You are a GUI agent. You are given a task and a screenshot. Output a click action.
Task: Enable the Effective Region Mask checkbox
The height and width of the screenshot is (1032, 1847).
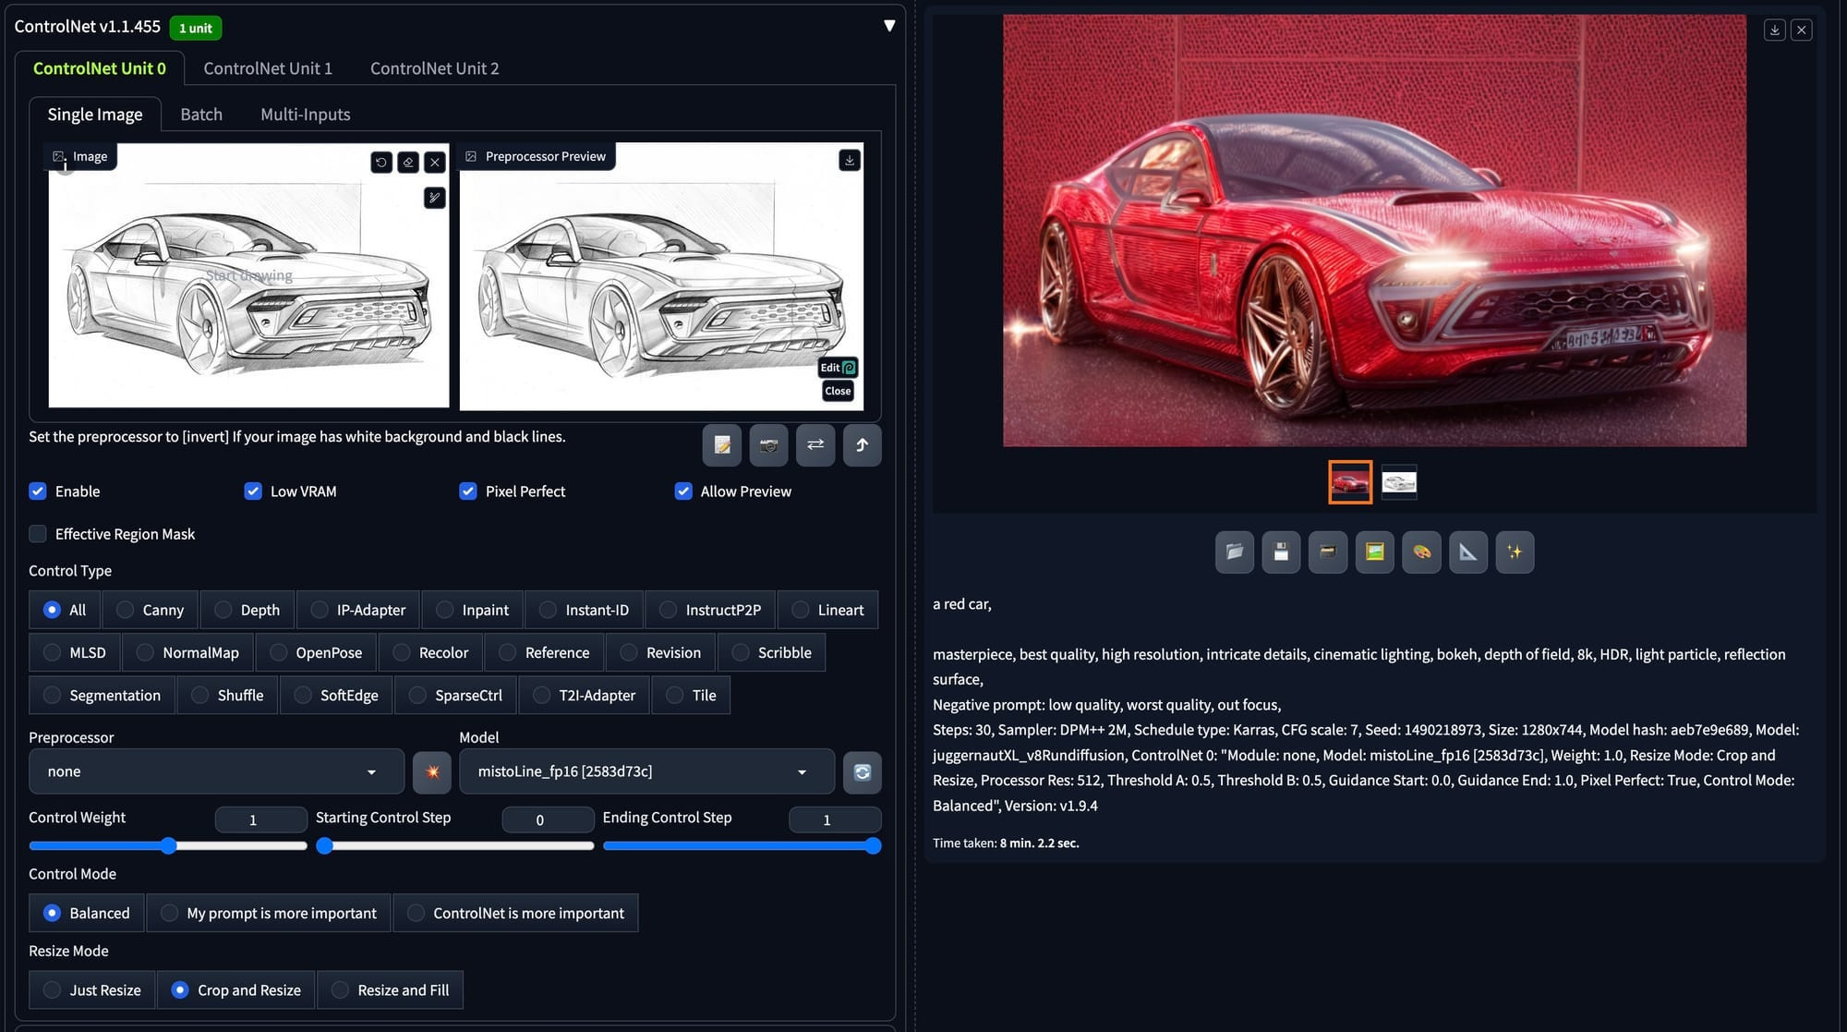pos(38,534)
